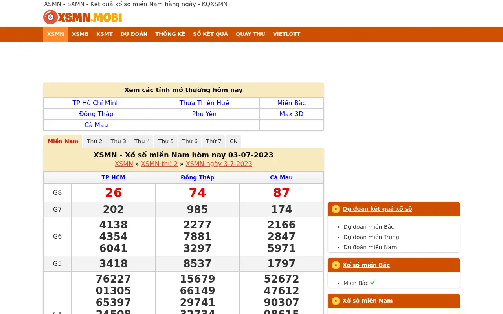The width and height of the screenshot is (503, 314).
Task: Switch to the CN tab
Action: pos(233,141)
